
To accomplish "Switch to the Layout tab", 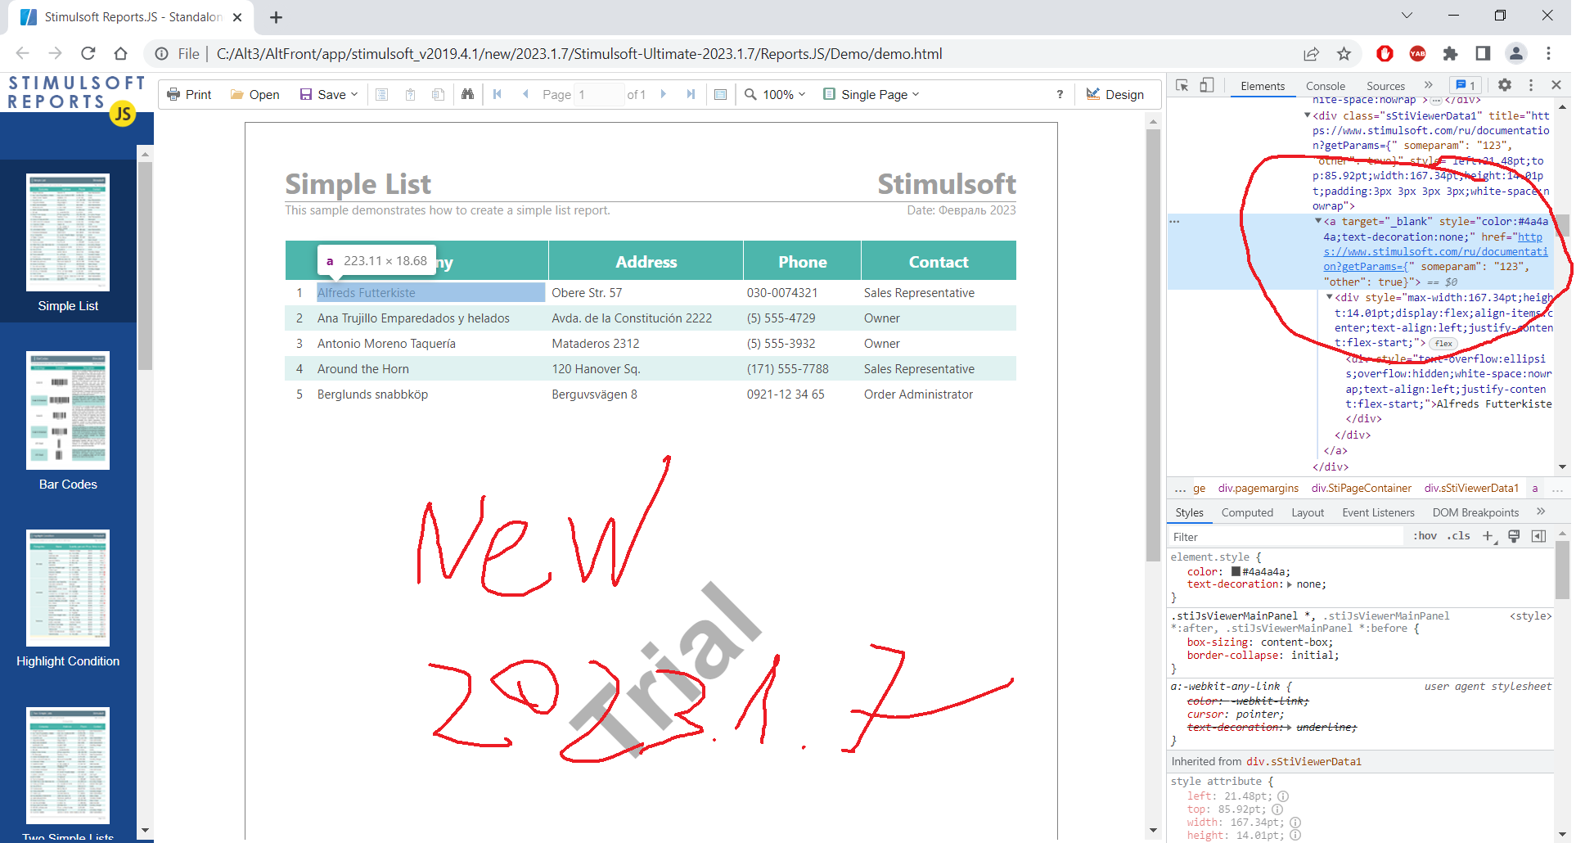I will point(1308,513).
